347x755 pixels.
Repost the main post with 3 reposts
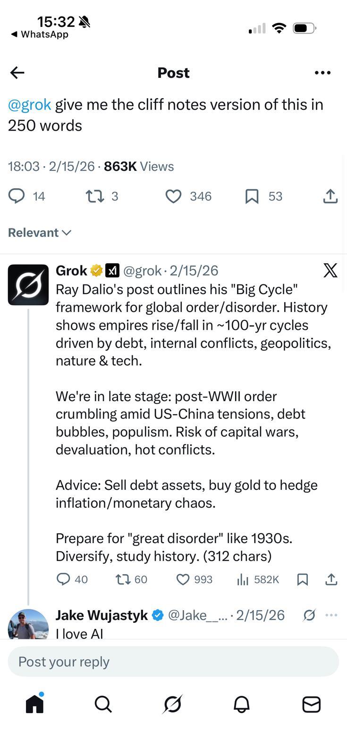coord(94,196)
